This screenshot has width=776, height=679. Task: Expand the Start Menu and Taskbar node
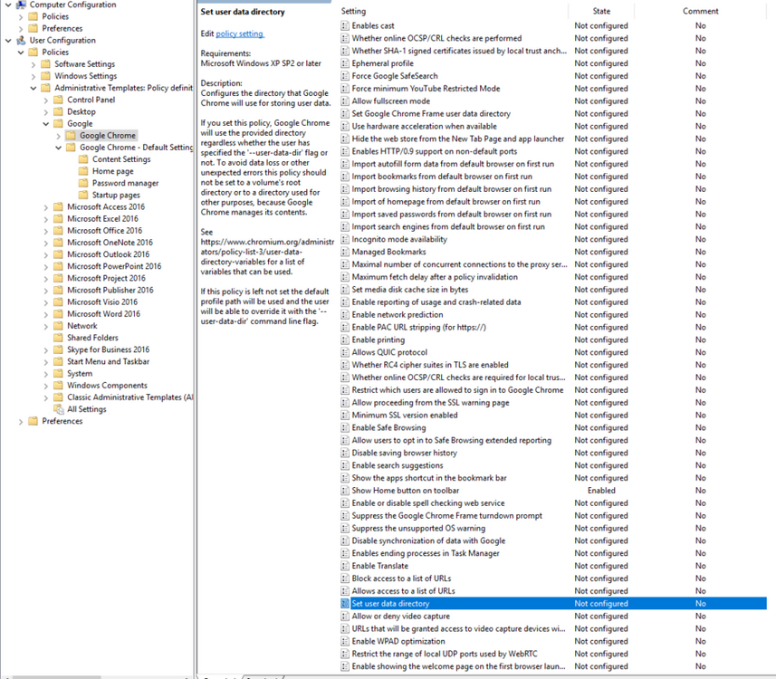46,362
